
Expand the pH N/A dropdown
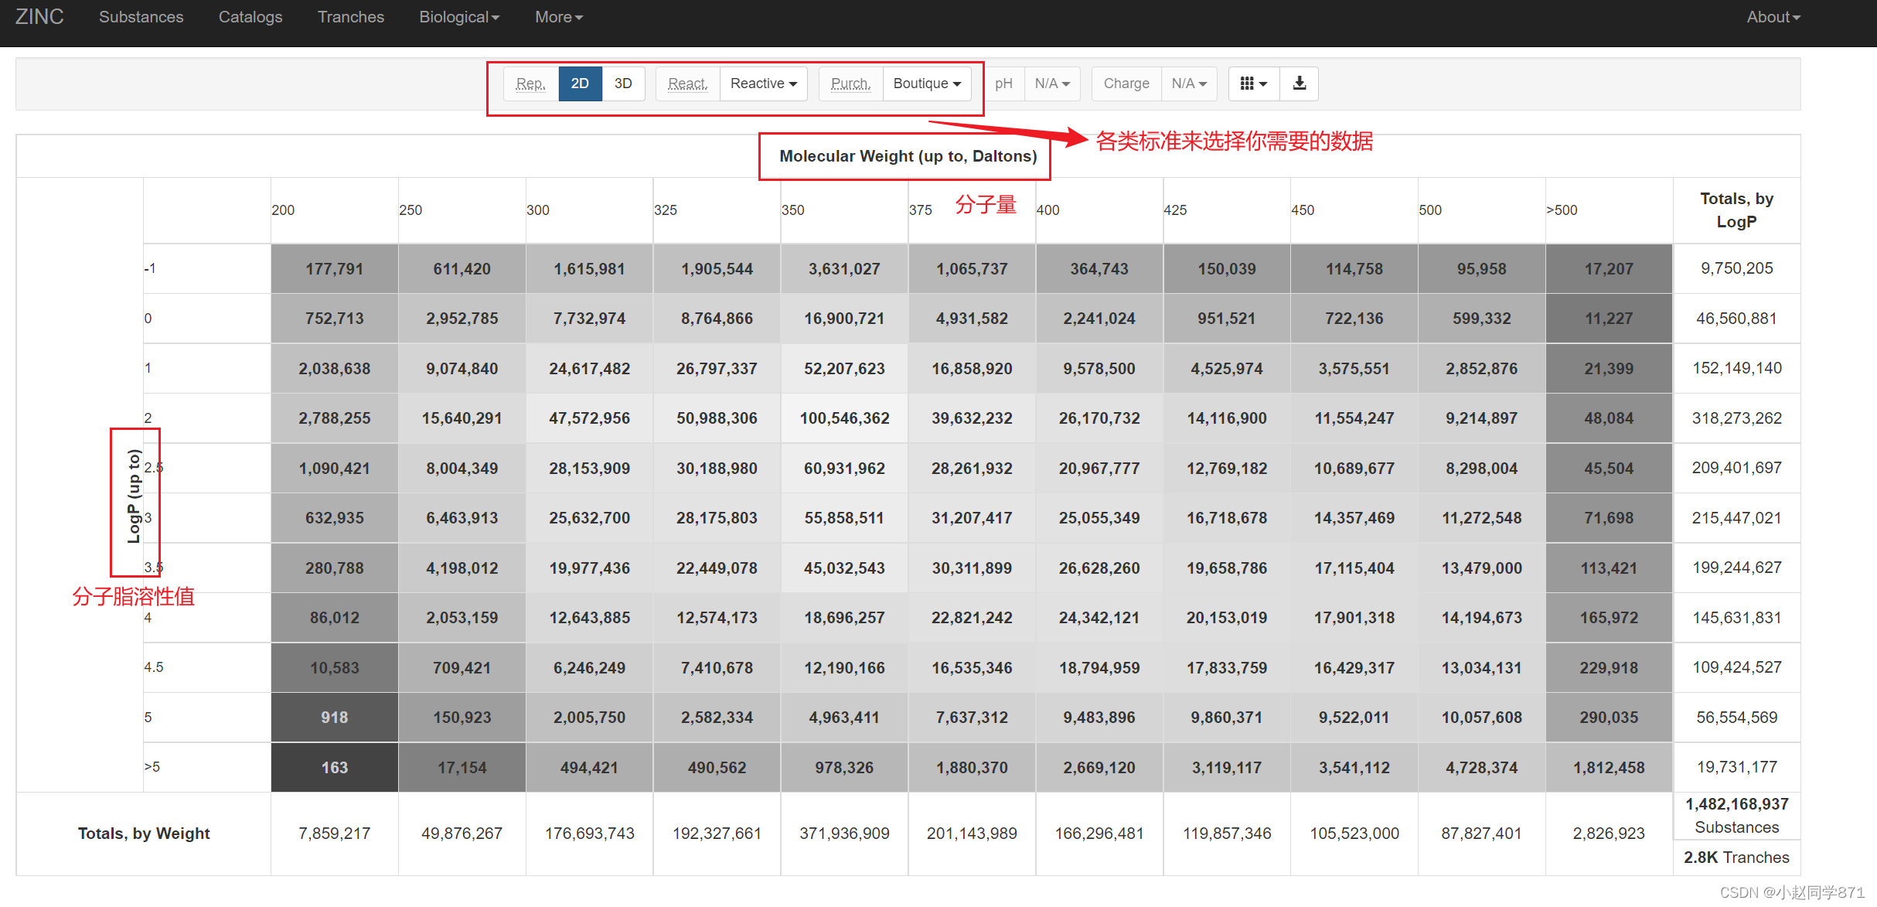(1051, 84)
